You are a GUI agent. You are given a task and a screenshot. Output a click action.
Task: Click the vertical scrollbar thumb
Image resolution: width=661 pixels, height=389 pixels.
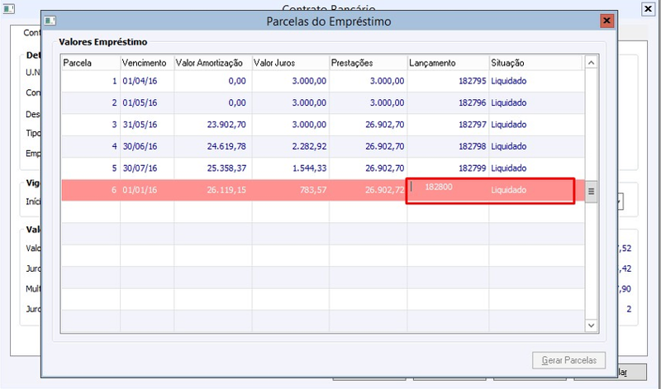(591, 192)
